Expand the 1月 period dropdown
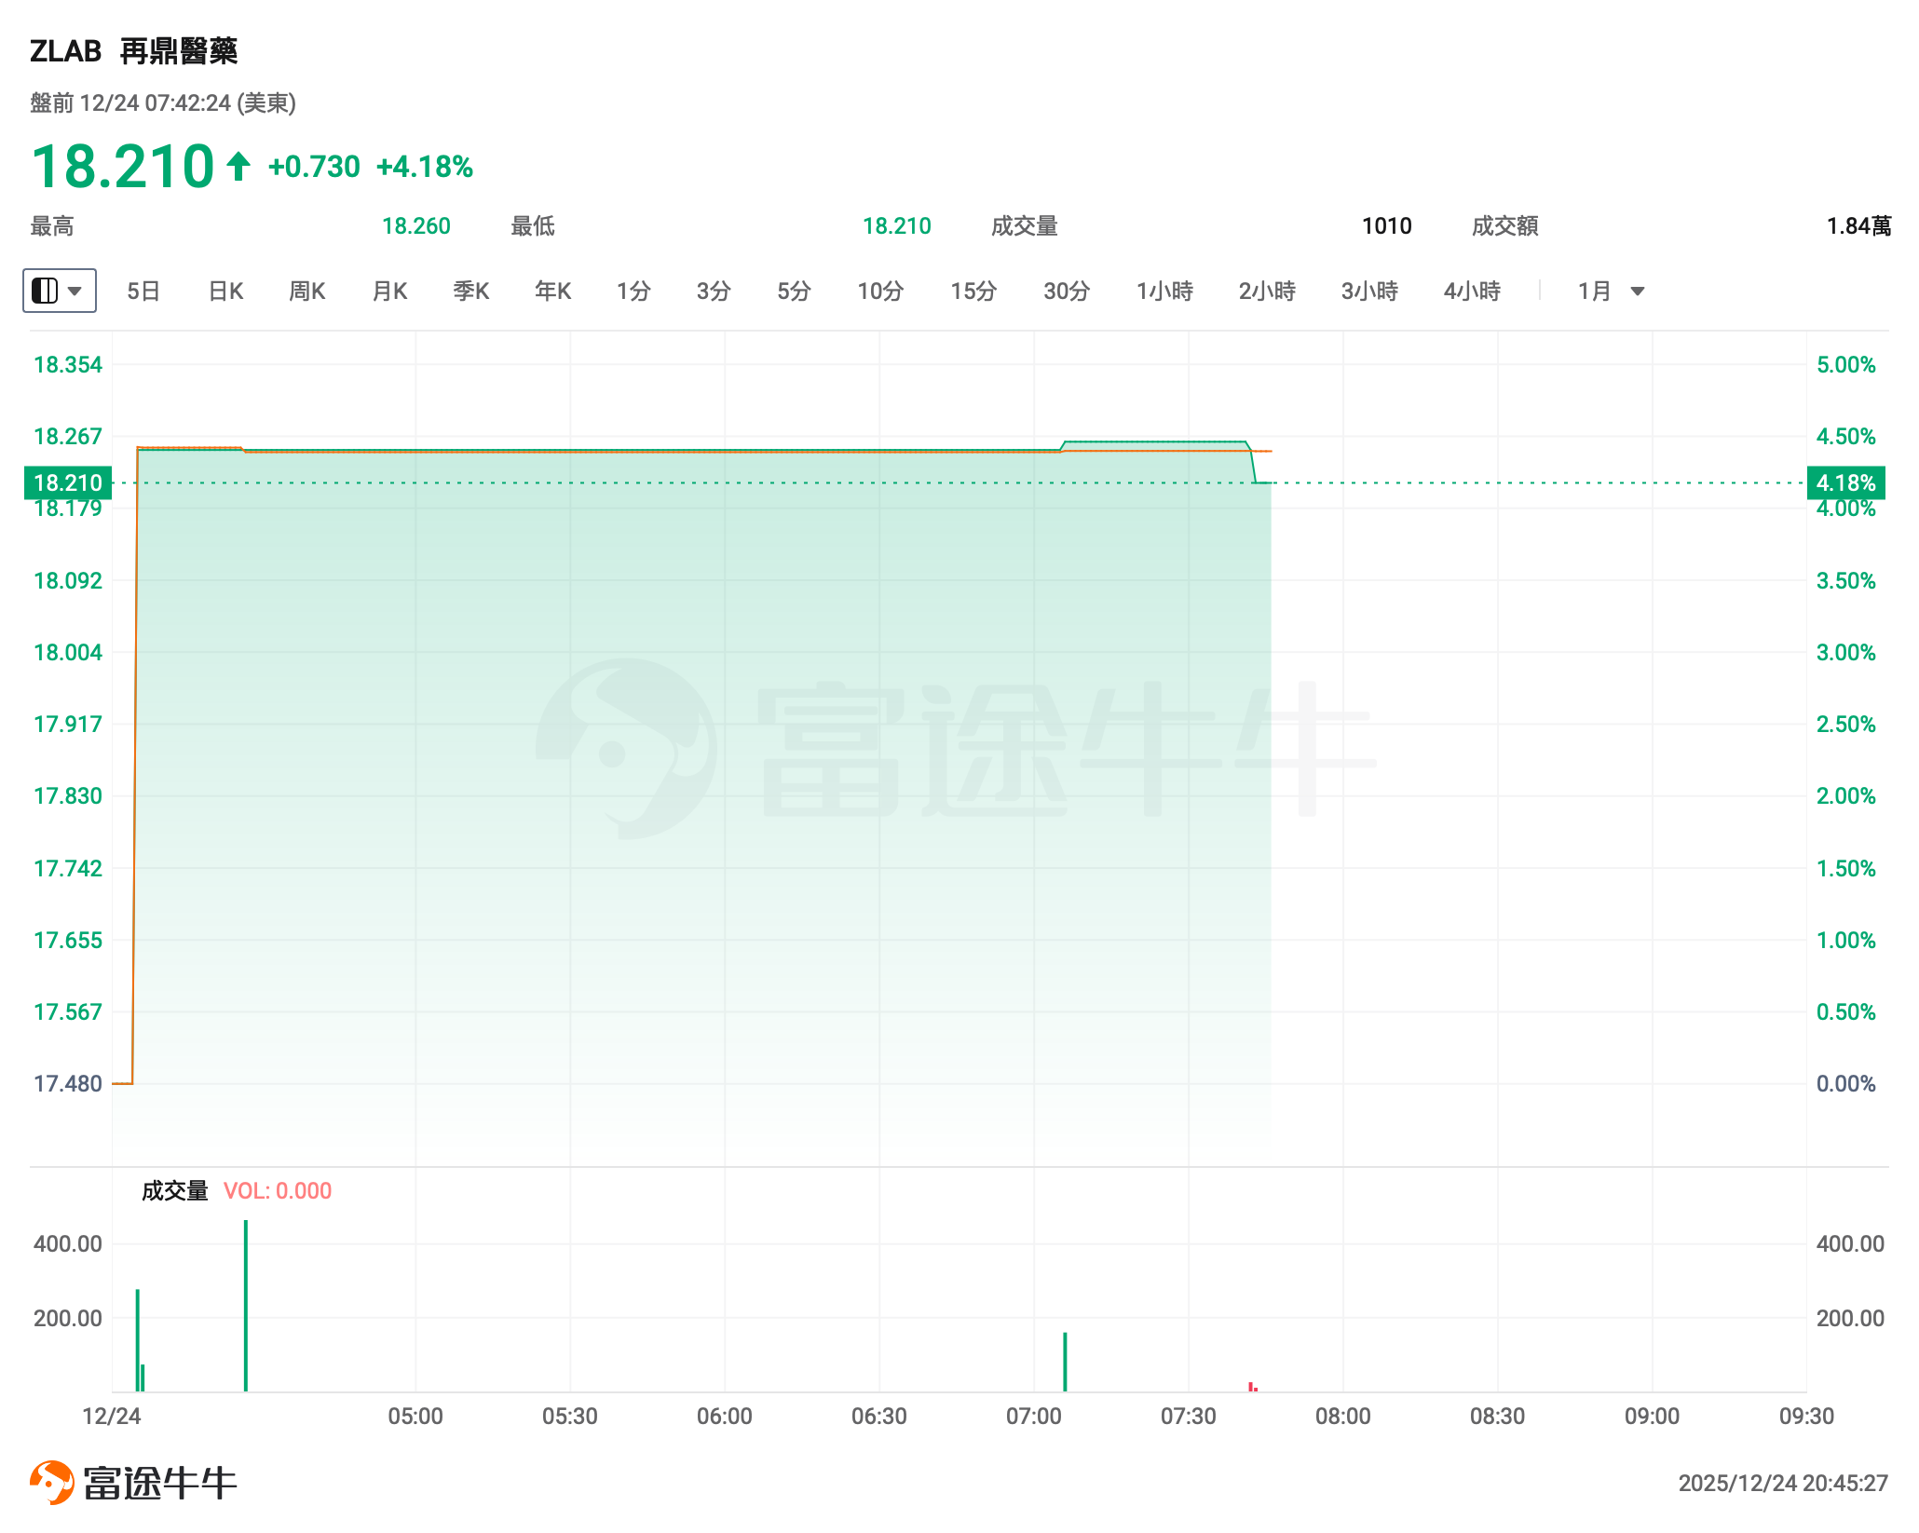 pyautogui.click(x=1637, y=292)
